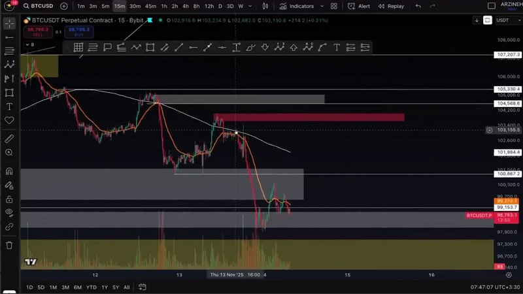Screen dimensions: 523x294
Task: Click the BTCUSD symbol search field
Action: click(x=41, y=6)
